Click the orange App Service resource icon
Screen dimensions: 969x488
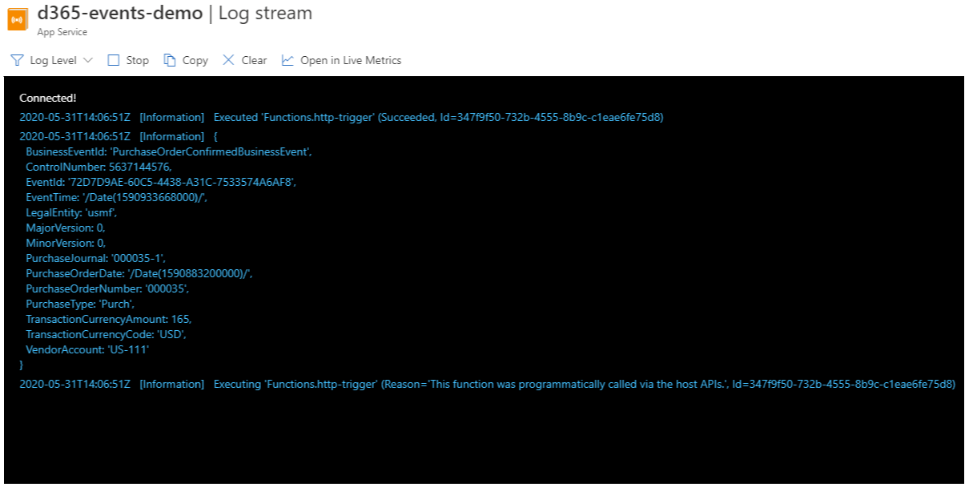[18, 19]
